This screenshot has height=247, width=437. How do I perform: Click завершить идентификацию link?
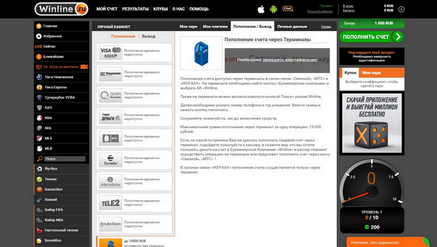289,60
